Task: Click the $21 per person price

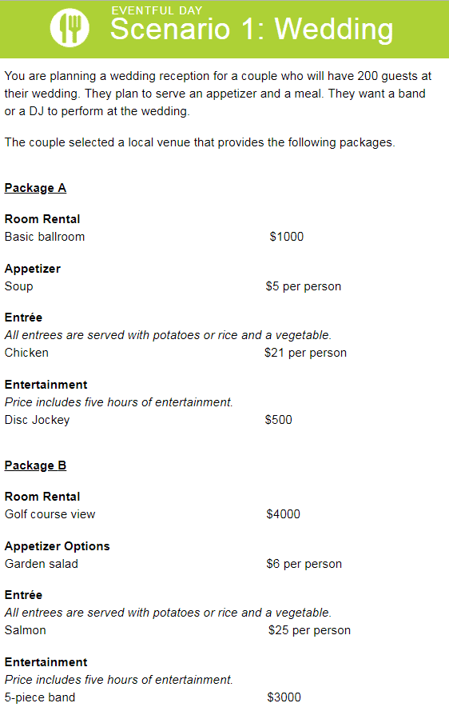Action: (306, 353)
